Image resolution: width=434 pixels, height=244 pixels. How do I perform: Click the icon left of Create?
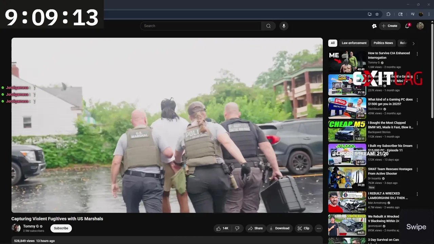[x=374, y=26]
